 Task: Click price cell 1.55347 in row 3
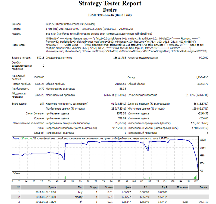tap(126, 202)
